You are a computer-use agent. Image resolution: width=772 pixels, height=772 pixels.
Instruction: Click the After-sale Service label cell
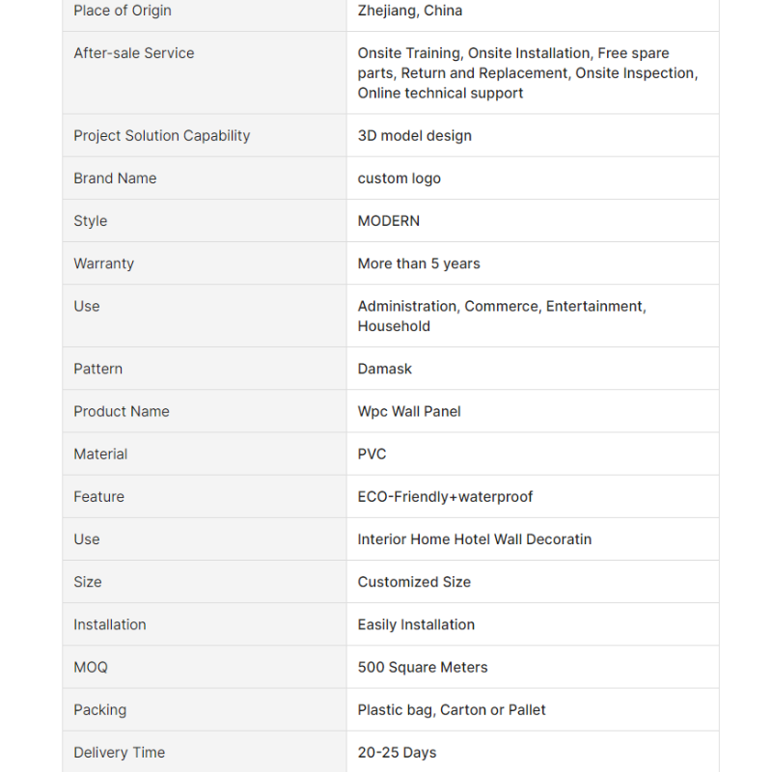click(x=205, y=73)
